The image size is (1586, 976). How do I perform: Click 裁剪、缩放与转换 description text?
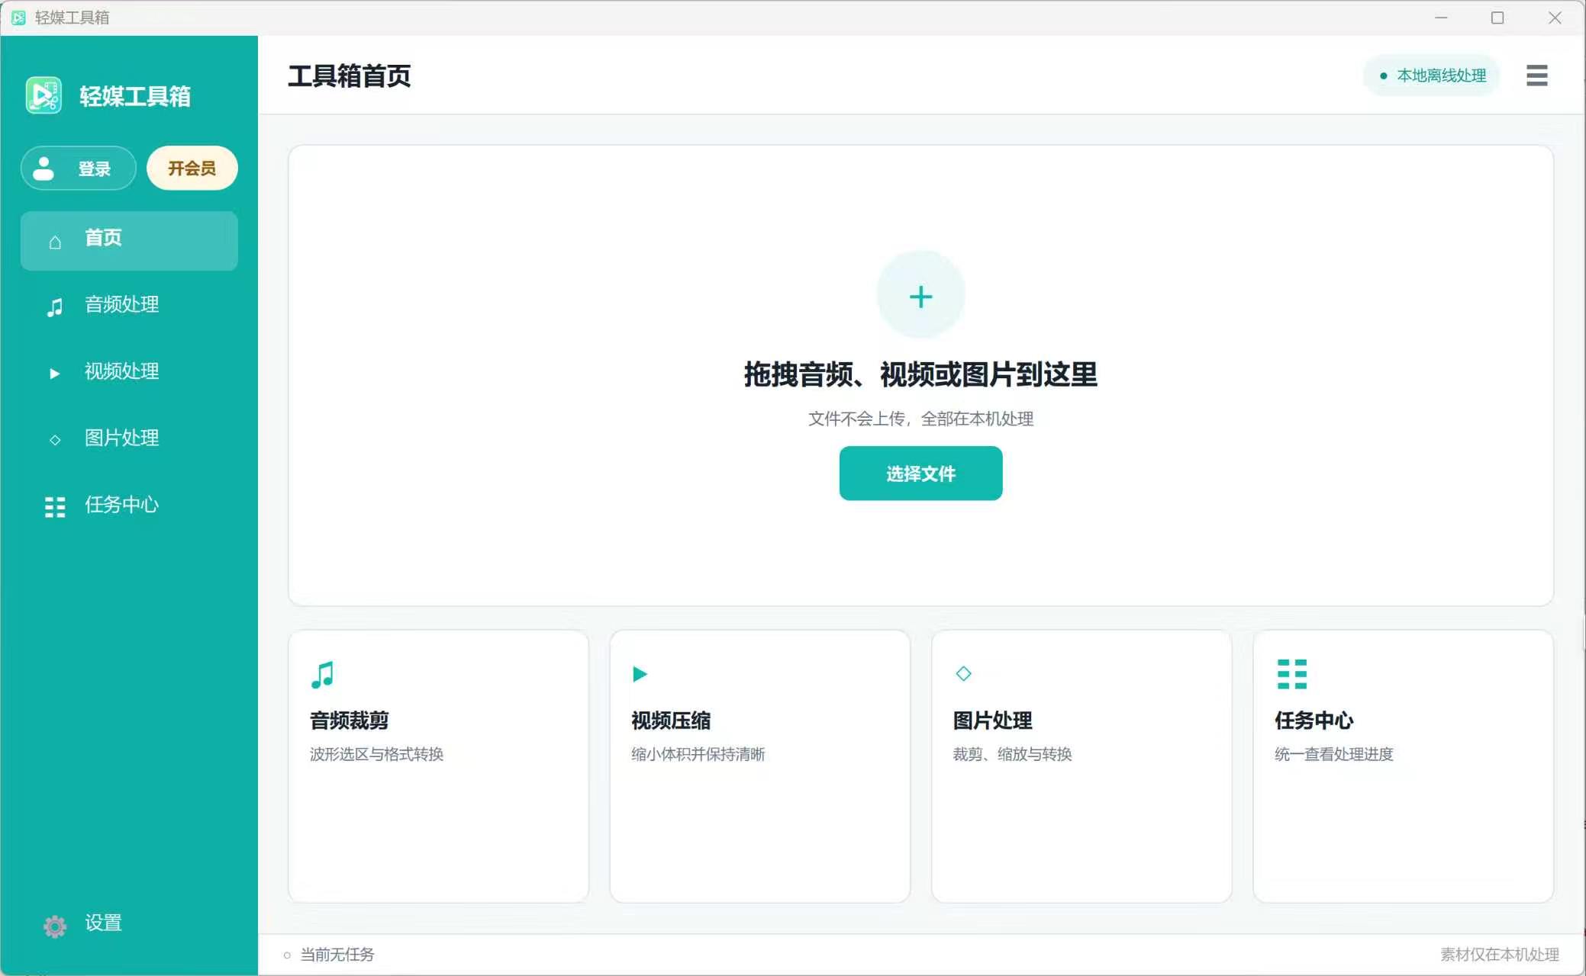[x=1012, y=754]
